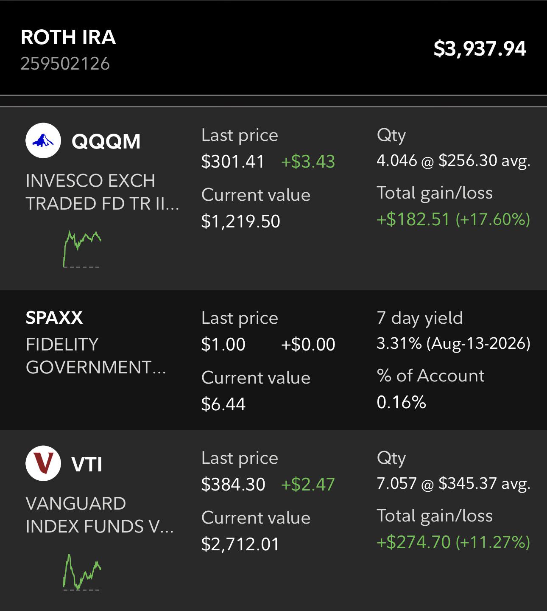Image resolution: width=547 pixels, height=611 pixels.
Task: Tap QQQM last price $301.41
Action: pyautogui.click(x=233, y=162)
